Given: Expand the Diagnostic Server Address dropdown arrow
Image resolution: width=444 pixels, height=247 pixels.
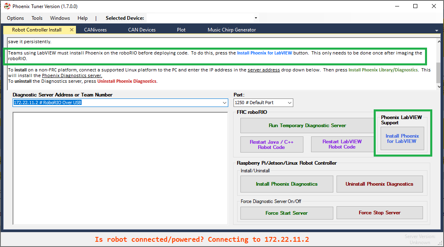Looking at the screenshot, I should [x=225, y=103].
